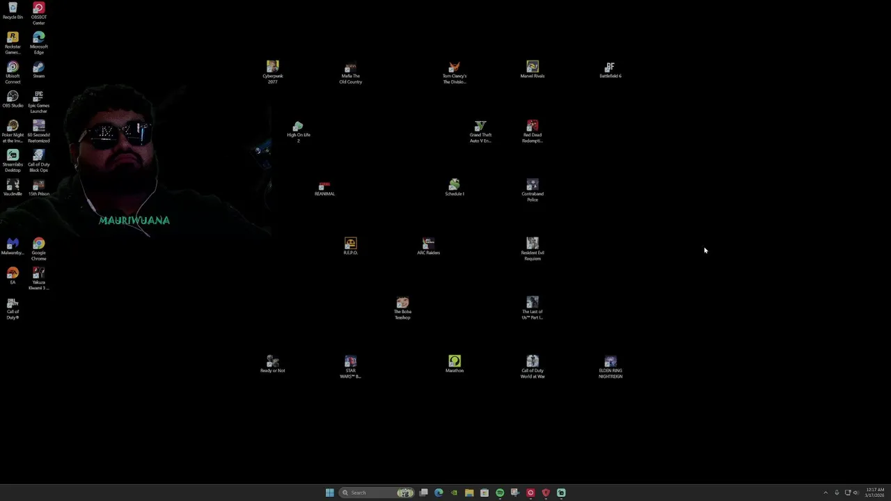Open Spotify from the taskbar

click(500, 493)
